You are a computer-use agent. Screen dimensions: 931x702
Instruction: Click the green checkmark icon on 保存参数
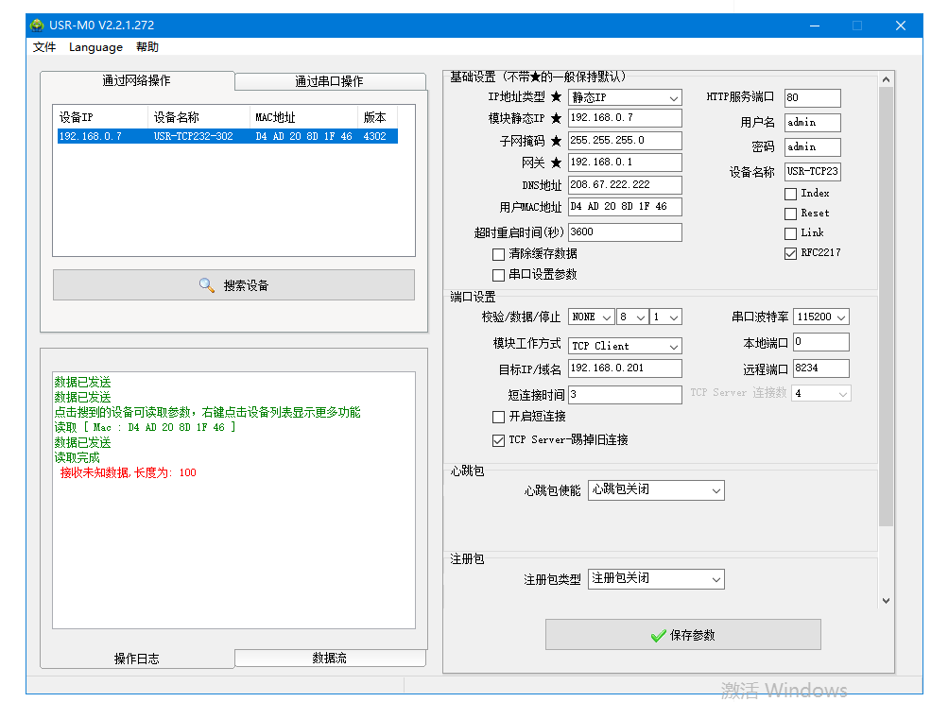(x=659, y=636)
